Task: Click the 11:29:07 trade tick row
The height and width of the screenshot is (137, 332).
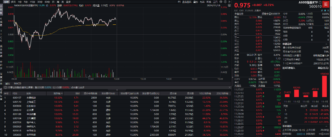Action: coord(257,127)
